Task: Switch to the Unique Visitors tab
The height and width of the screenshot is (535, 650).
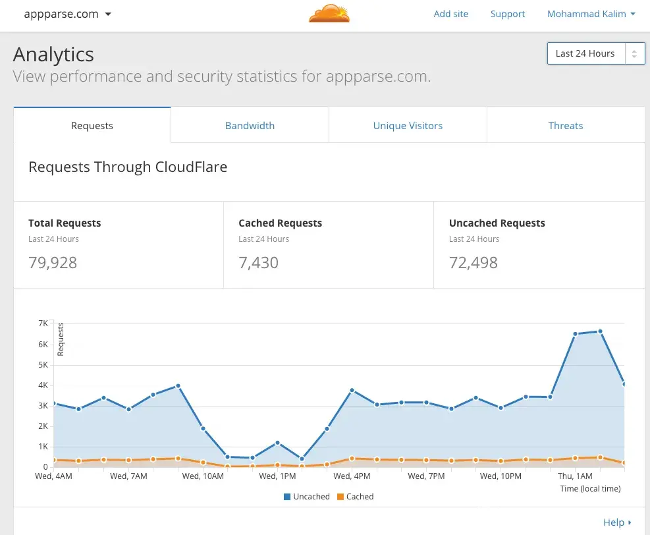Action: point(408,125)
